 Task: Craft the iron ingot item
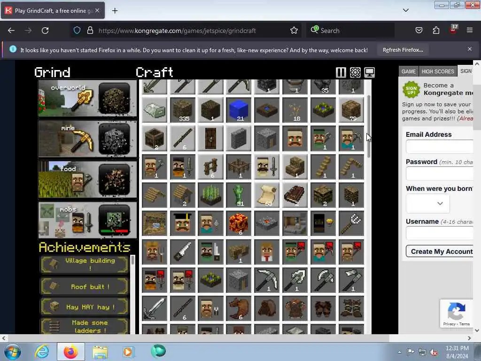(155, 110)
